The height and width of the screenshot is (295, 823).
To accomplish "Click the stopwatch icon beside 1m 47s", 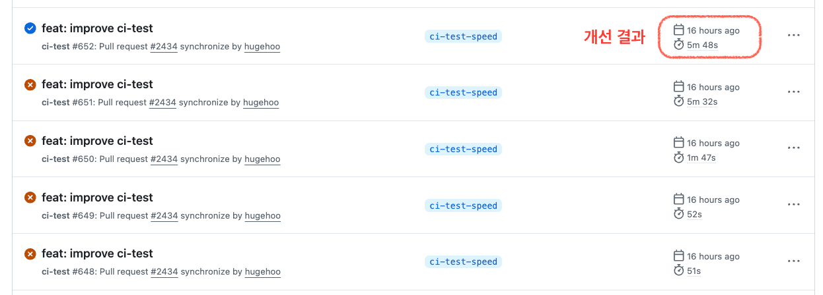I will click(678, 157).
